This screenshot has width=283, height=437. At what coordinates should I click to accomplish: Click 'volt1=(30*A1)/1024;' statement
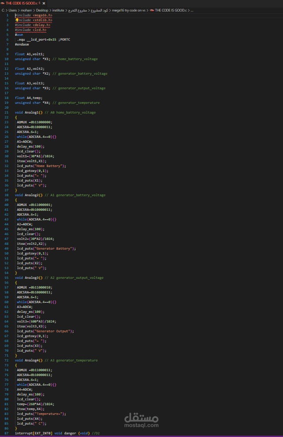point(36,156)
